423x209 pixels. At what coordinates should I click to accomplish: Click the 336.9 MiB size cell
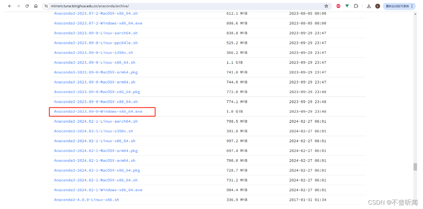(x=237, y=200)
